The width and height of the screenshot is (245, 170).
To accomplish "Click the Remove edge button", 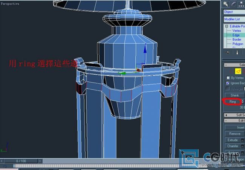I will 235,134.
